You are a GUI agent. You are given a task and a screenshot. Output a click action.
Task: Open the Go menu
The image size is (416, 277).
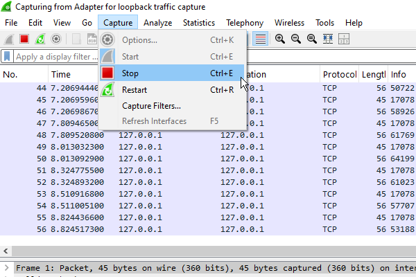[87, 23]
